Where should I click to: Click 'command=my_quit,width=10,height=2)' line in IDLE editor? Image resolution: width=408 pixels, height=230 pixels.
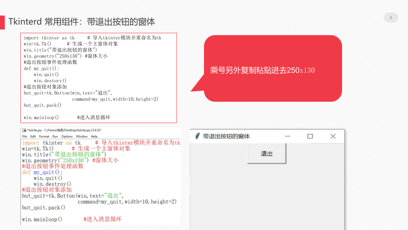[x=127, y=201]
